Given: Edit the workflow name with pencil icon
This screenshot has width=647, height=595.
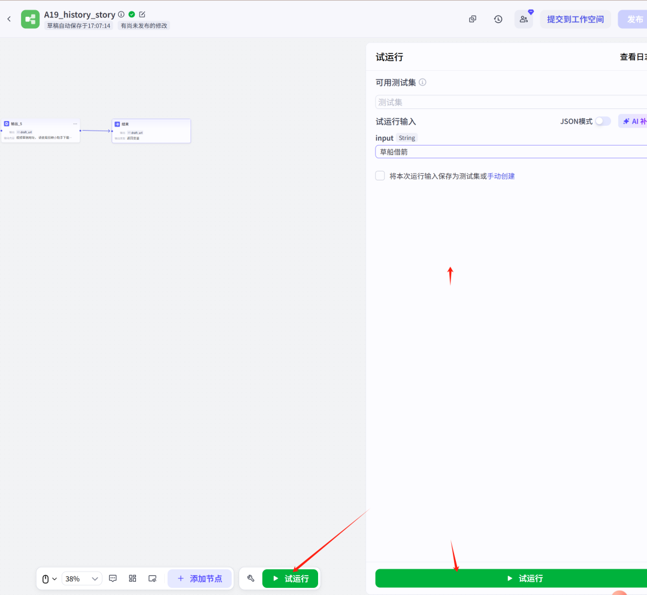Looking at the screenshot, I should [142, 14].
